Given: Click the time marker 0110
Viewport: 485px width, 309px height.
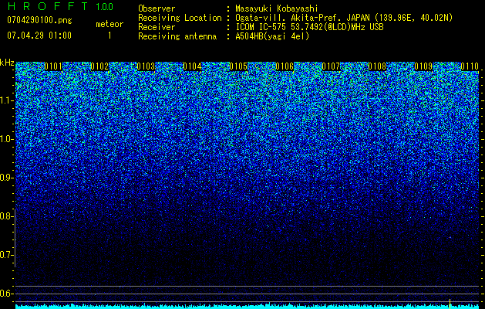Looking at the screenshot, I should (x=470, y=66).
